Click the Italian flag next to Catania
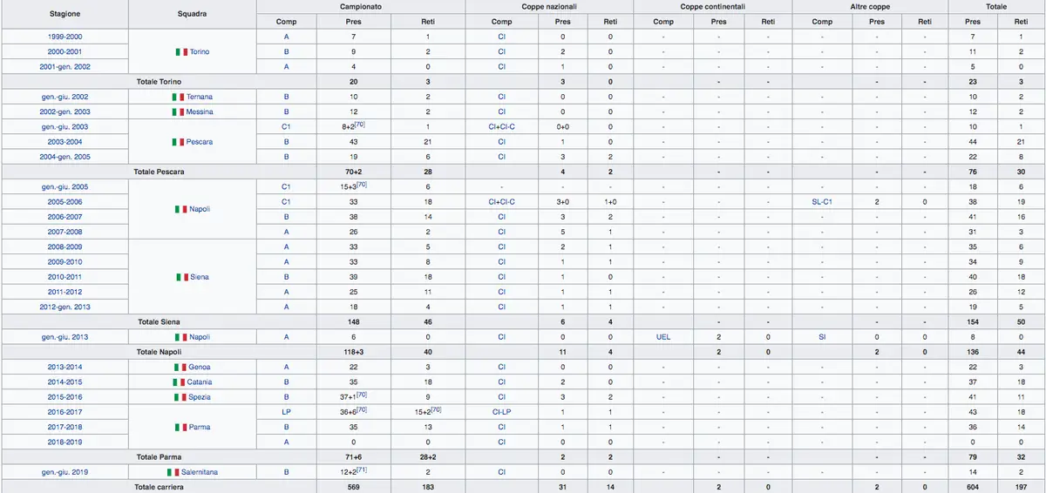The image size is (1046, 493). coord(179,382)
